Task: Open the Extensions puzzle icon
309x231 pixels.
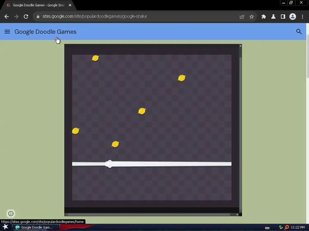Action: click(x=263, y=17)
